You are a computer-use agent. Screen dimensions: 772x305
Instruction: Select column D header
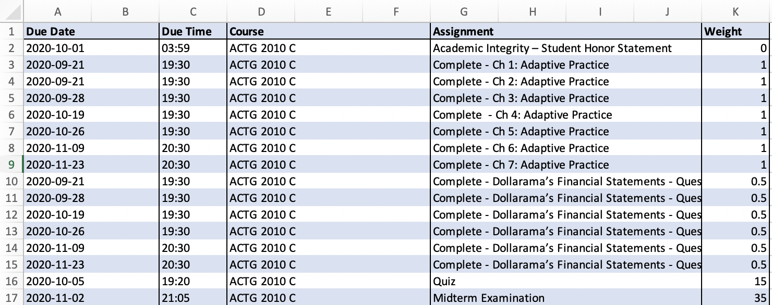[261, 11]
